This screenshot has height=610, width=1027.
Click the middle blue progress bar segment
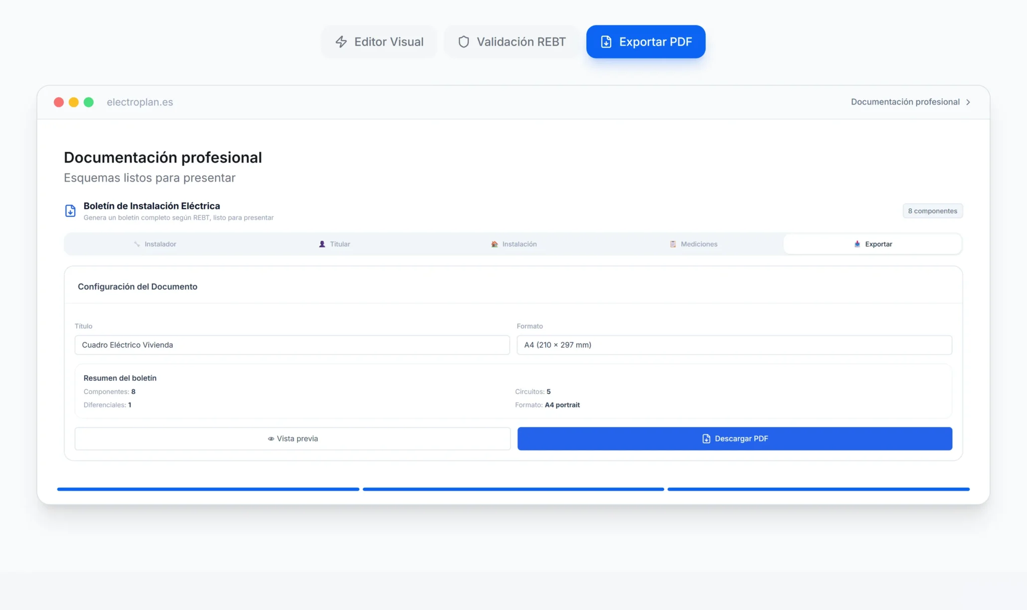tap(513, 489)
